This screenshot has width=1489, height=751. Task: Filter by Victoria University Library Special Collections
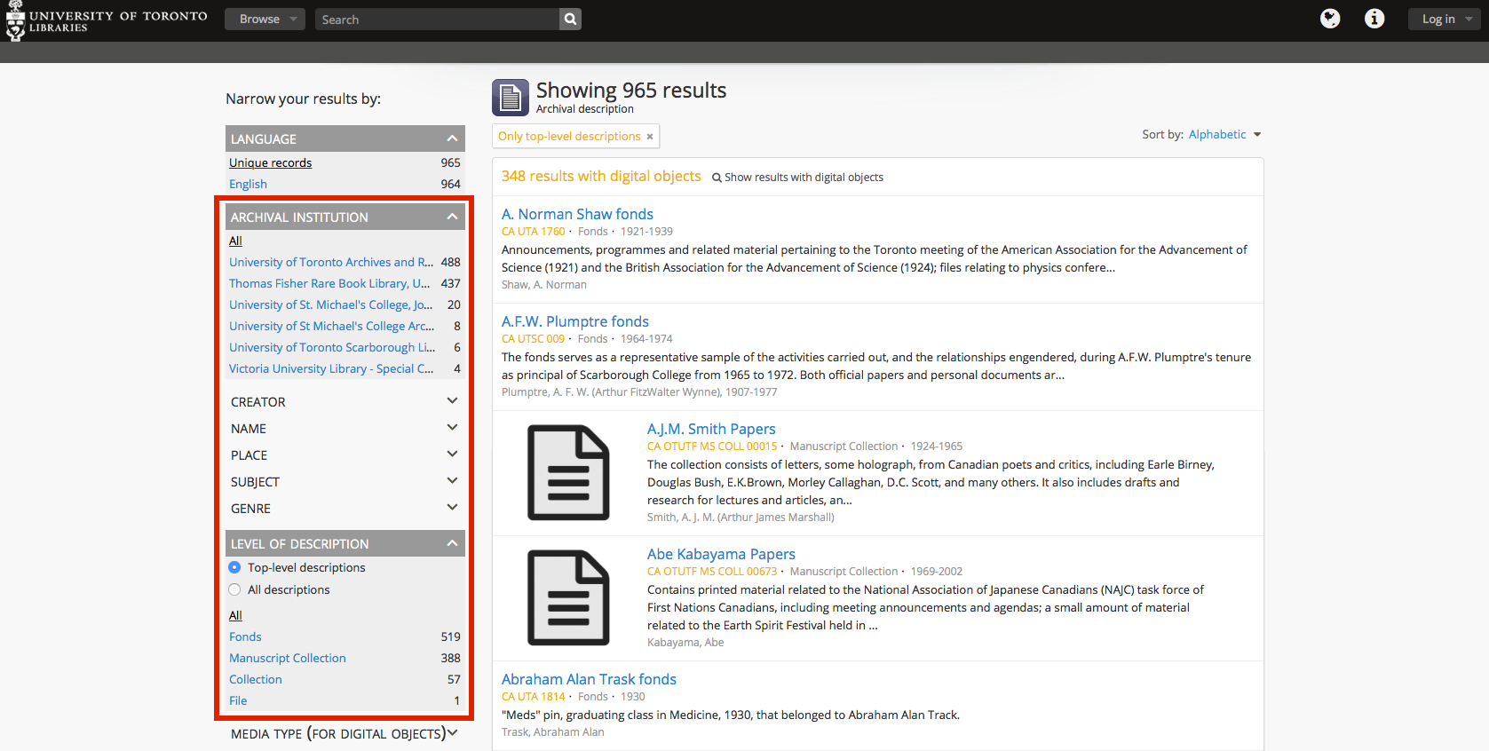point(331,368)
